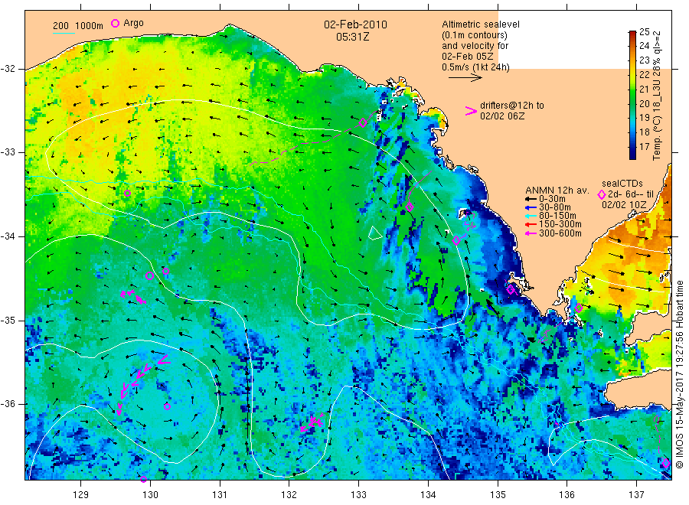Click the 'Argo' legend text

tap(133, 23)
